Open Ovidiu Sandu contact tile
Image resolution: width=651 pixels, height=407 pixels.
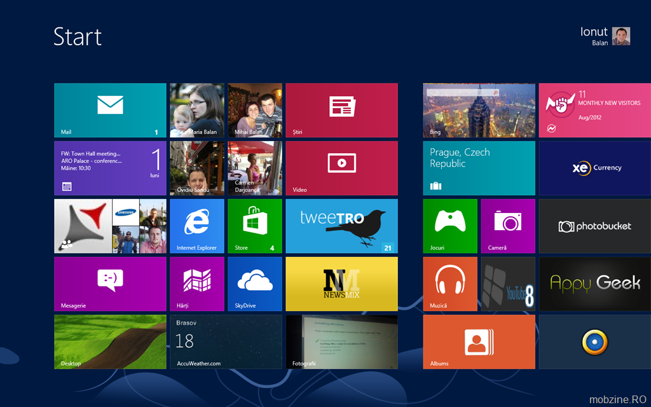pos(197,168)
